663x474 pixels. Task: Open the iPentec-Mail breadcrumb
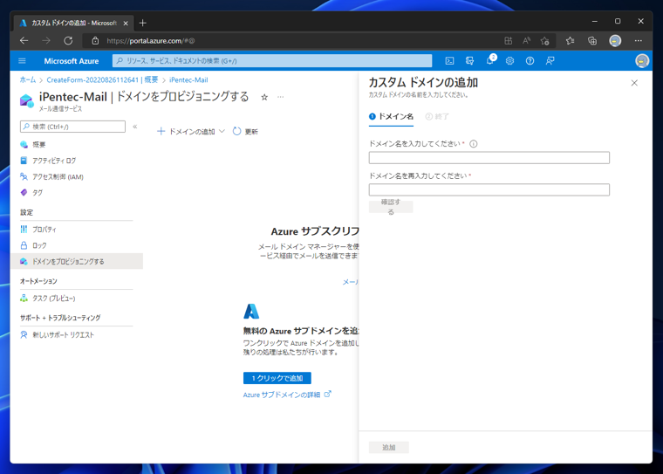click(x=188, y=79)
